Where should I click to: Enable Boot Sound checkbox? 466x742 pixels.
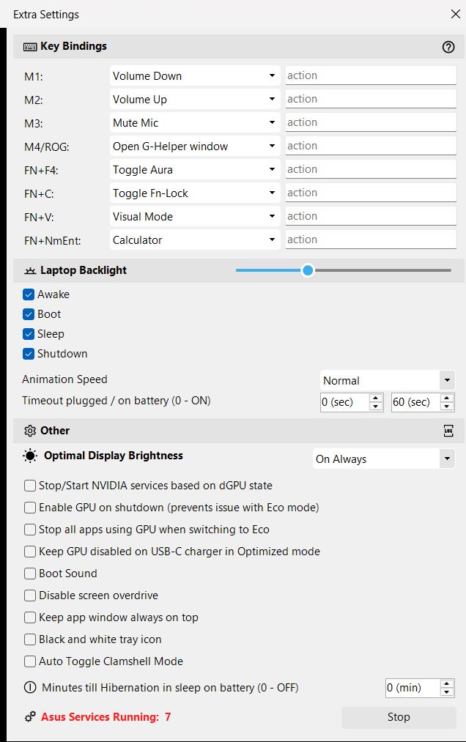point(30,574)
